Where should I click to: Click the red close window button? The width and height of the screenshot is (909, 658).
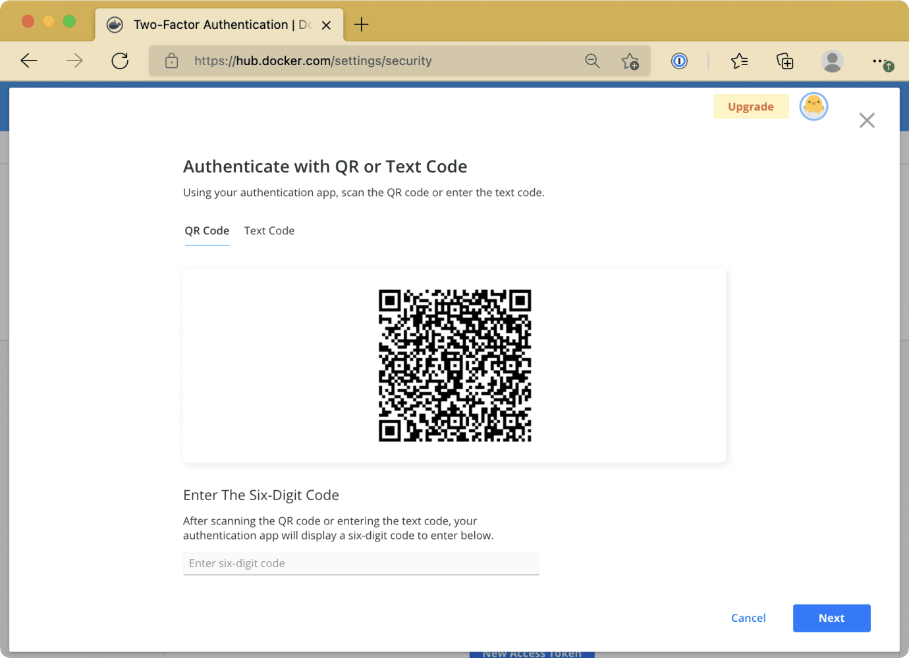28,21
